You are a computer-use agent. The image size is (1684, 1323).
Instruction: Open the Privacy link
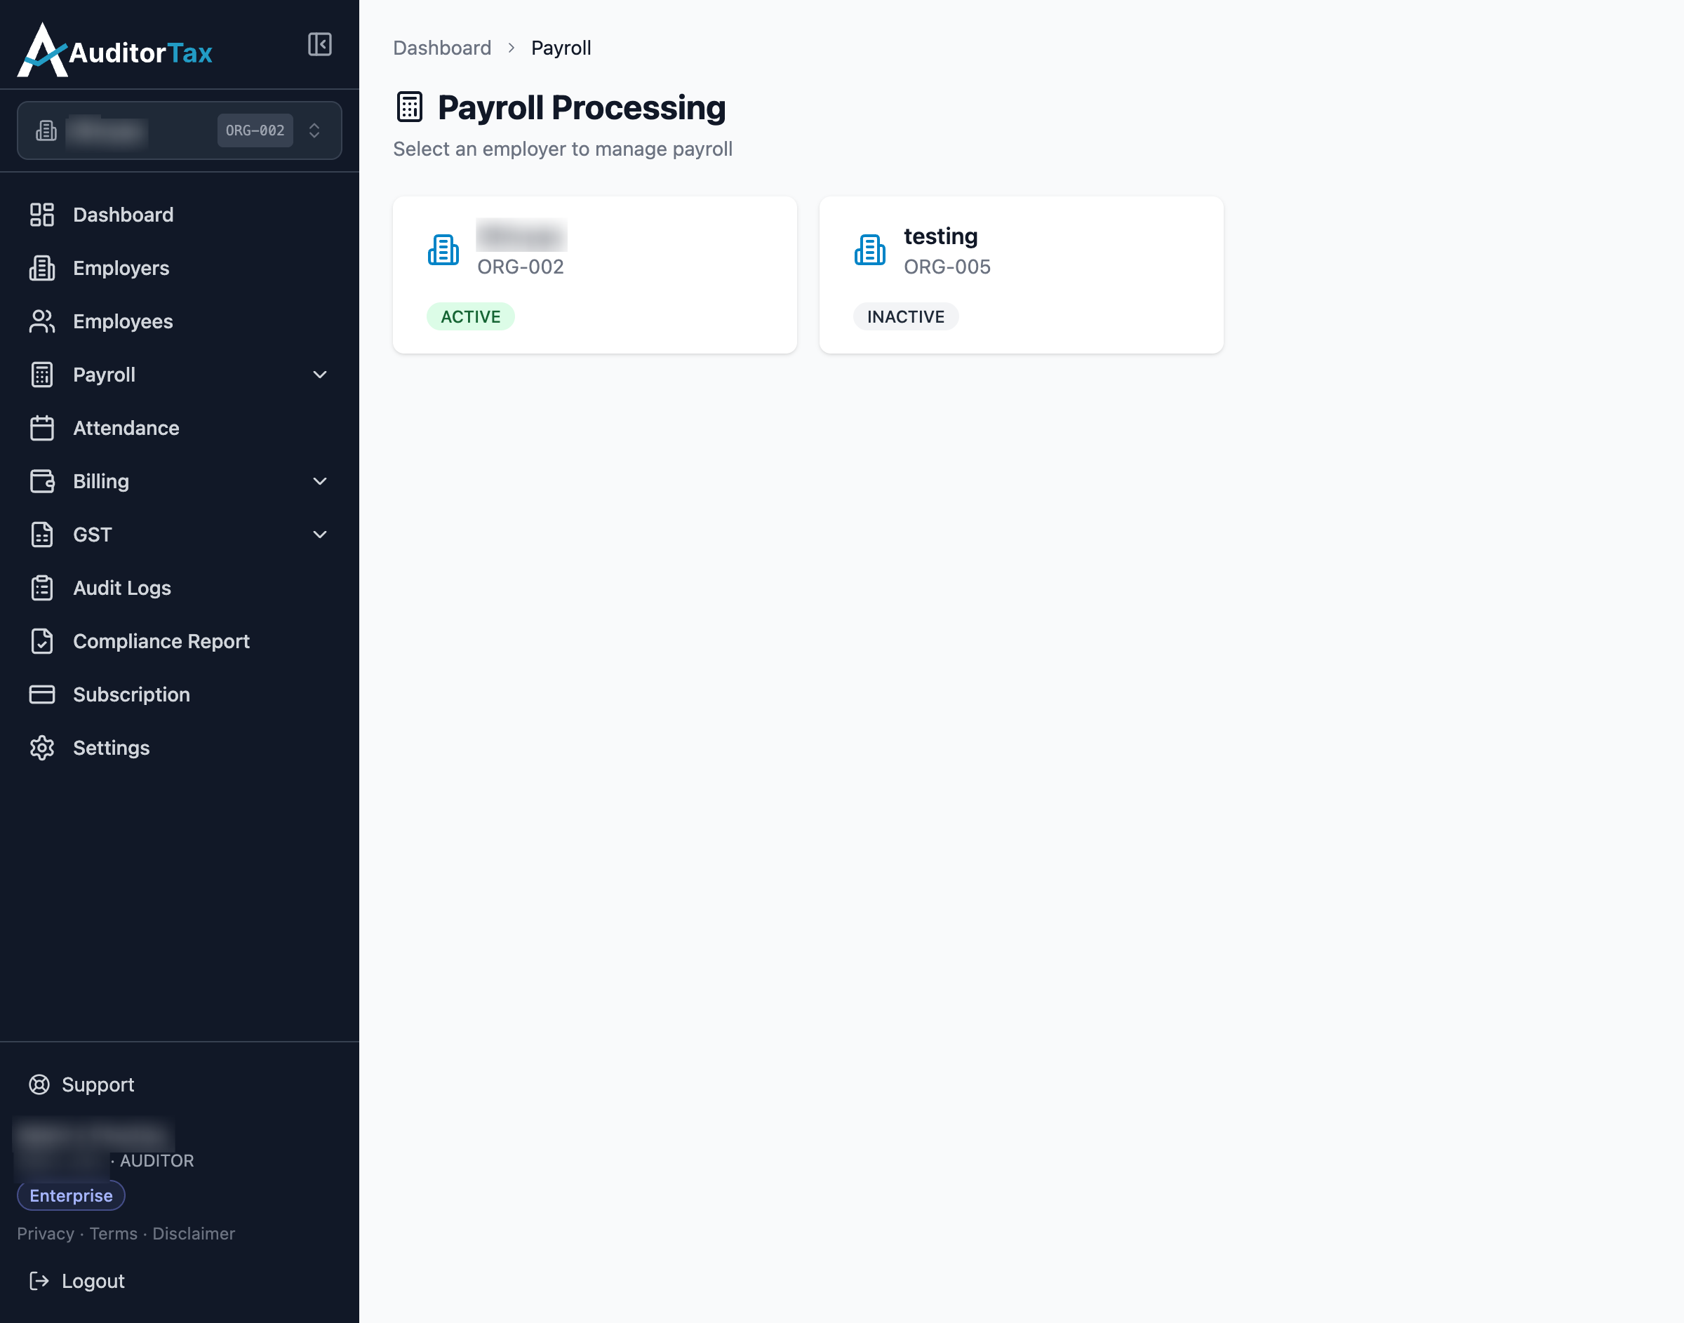point(46,1234)
